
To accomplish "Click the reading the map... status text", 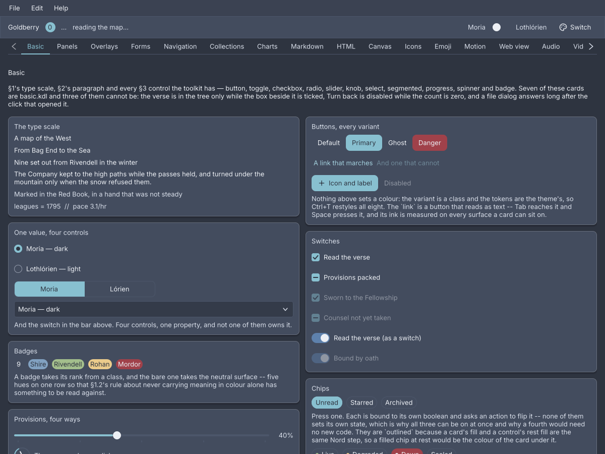I will [100, 27].
